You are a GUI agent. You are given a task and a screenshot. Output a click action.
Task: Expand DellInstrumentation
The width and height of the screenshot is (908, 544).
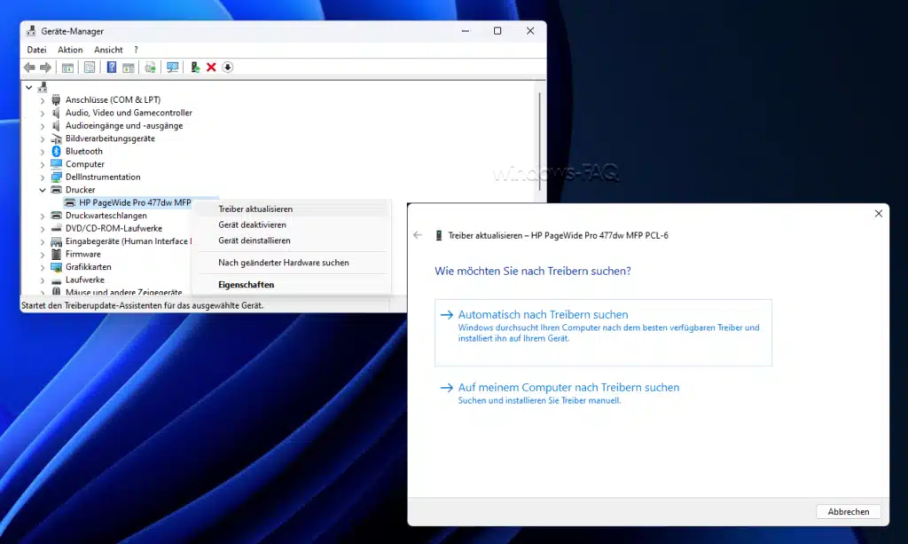pyautogui.click(x=43, y=177)
